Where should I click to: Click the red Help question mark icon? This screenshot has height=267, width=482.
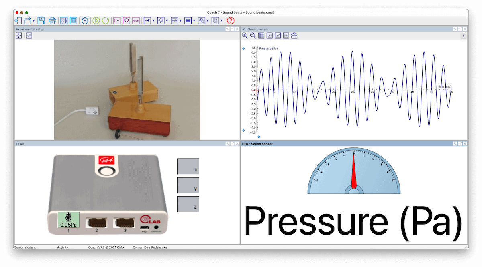tap(231, 20)
